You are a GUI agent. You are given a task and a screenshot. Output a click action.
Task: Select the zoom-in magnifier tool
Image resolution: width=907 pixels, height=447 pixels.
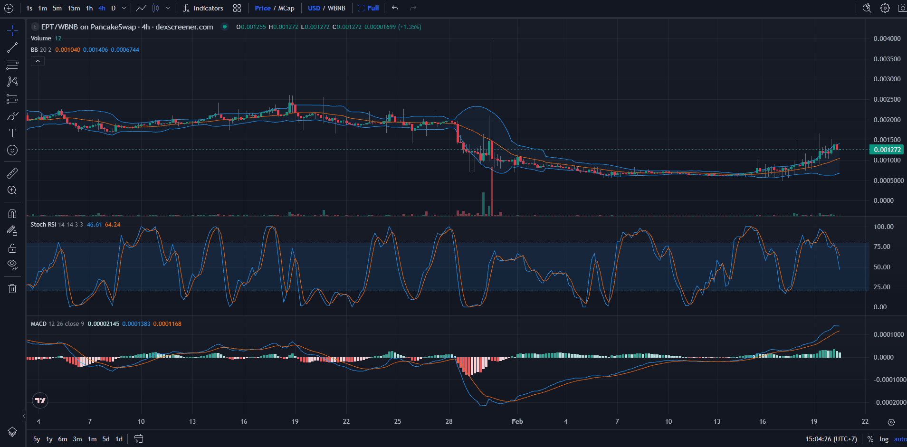tap(12, 190)
